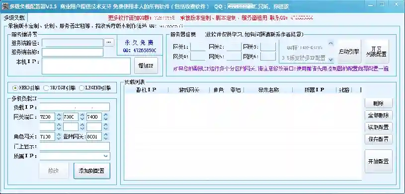Select the HERO引擎 radio option
Screen dimensions: 405x194
26,88
